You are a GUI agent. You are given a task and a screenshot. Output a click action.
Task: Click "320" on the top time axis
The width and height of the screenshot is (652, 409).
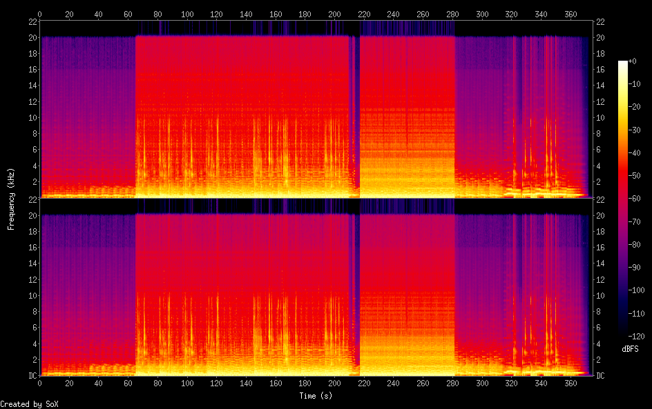point(512,14)
